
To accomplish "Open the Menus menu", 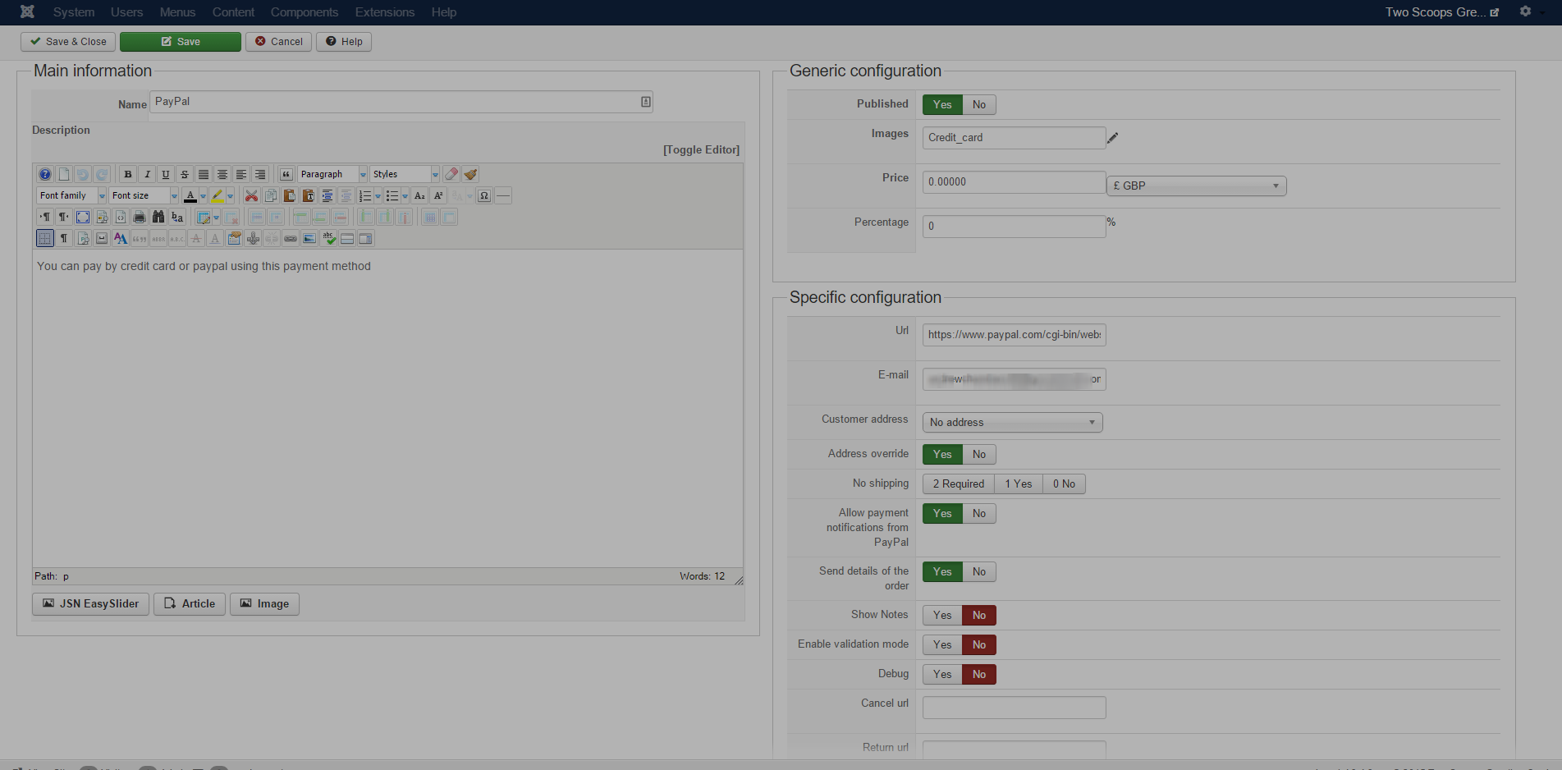I will click(x=178, y=12).
